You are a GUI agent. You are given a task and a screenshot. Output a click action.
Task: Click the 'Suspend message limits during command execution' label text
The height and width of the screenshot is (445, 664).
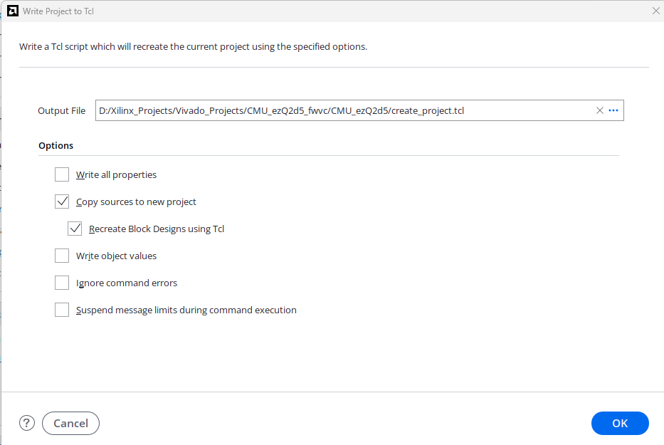click(186, 310)
